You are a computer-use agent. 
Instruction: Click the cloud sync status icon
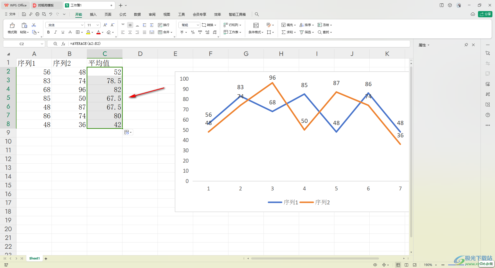tap(473, 14)
